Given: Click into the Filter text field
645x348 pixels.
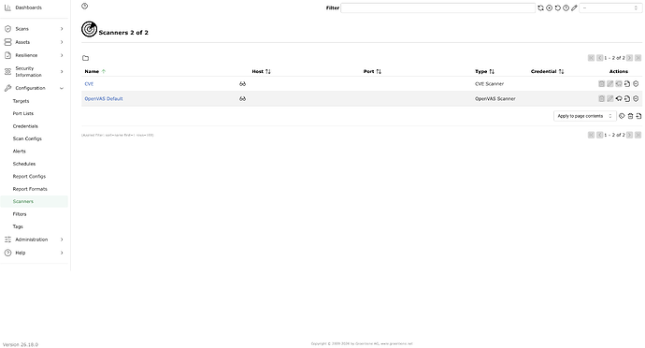Looking at the screenshot, I should coord(438,7).
